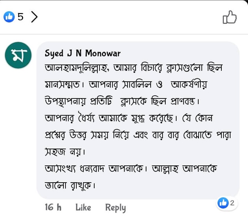
Task: Click the word মানসম্মত in the comment
Action: (x=62, y=85)
